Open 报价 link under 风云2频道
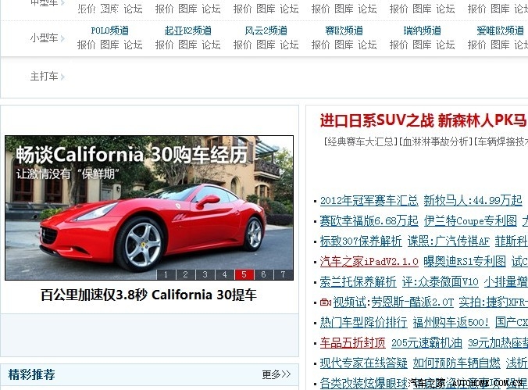528x390 pixels. [x=242, y=45]
